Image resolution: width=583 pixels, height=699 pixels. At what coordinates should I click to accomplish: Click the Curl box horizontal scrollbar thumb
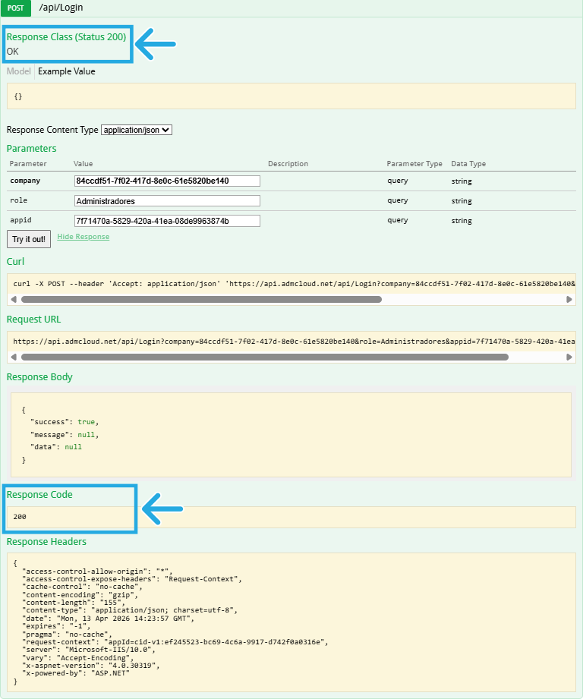point(201,299)
